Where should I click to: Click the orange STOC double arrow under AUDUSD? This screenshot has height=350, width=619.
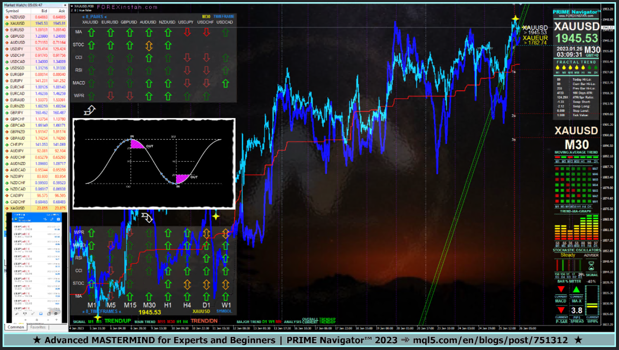click(149, 45)
